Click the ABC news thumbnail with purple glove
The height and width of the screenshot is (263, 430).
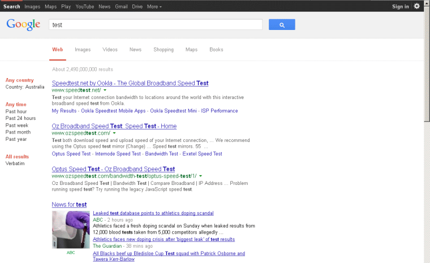point(71,230)
